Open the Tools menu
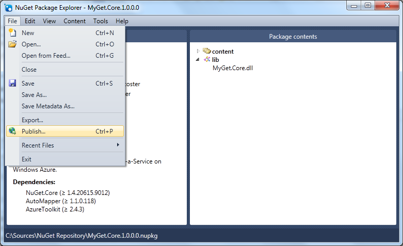 [101, 21]
